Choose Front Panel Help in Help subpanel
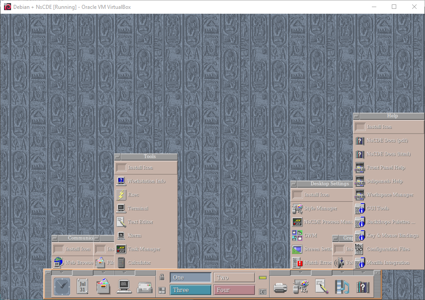The image size is (425, 300). pos(386,168)
